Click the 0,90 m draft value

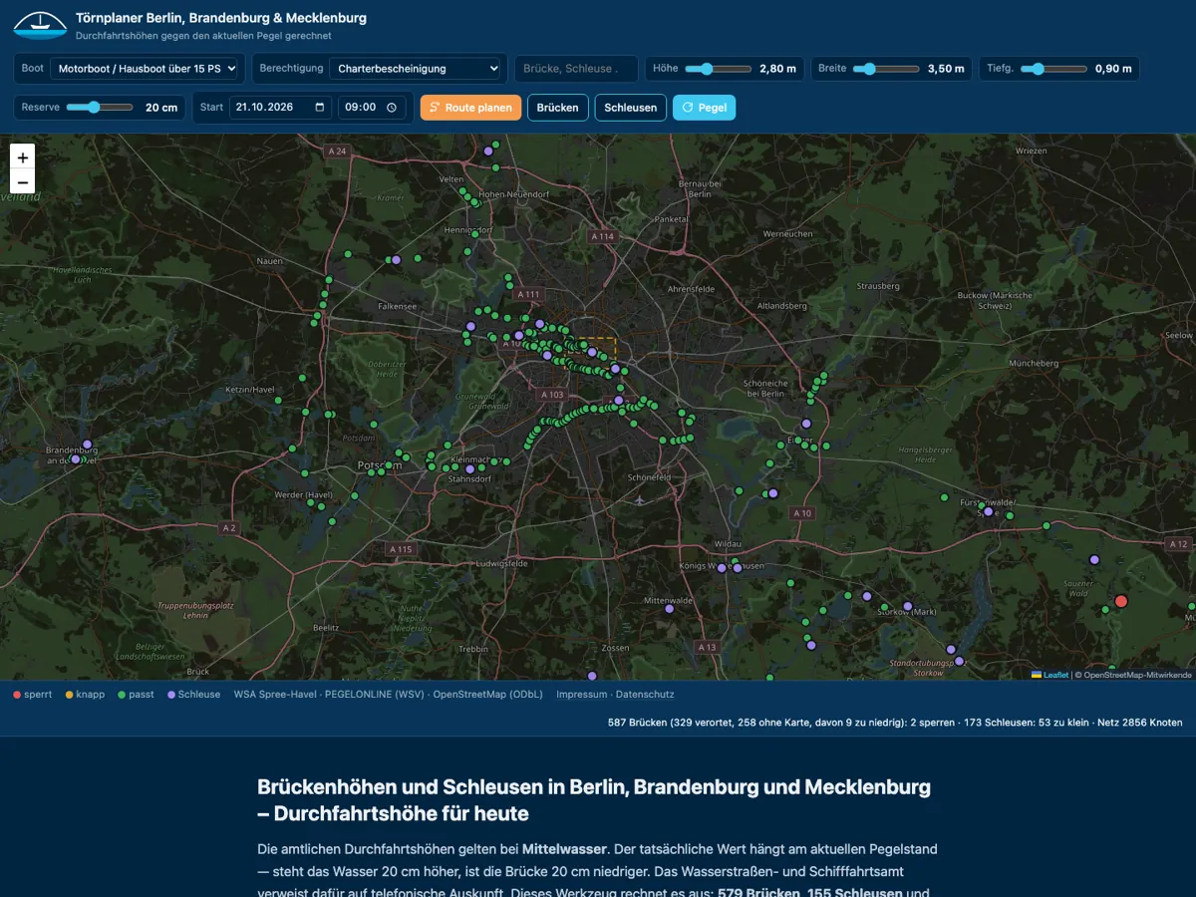(1113, 69)
